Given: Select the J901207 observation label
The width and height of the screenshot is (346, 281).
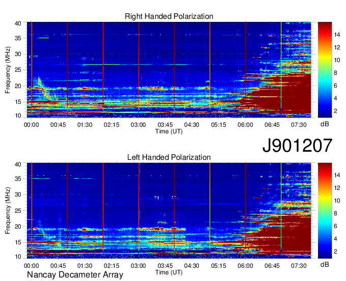Looking at the screenshot, I should click(x=297, y=146).
